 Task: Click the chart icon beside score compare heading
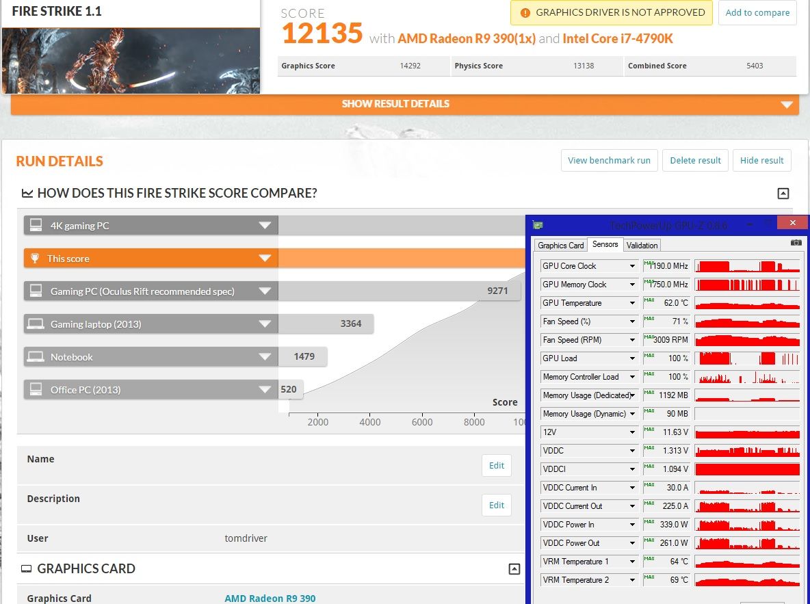coord(27,193)
